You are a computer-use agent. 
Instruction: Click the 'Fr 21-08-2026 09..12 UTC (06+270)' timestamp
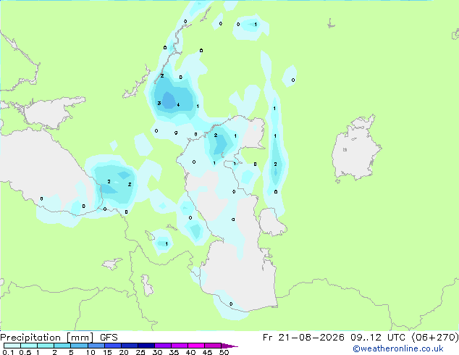(x=361, y=338)
